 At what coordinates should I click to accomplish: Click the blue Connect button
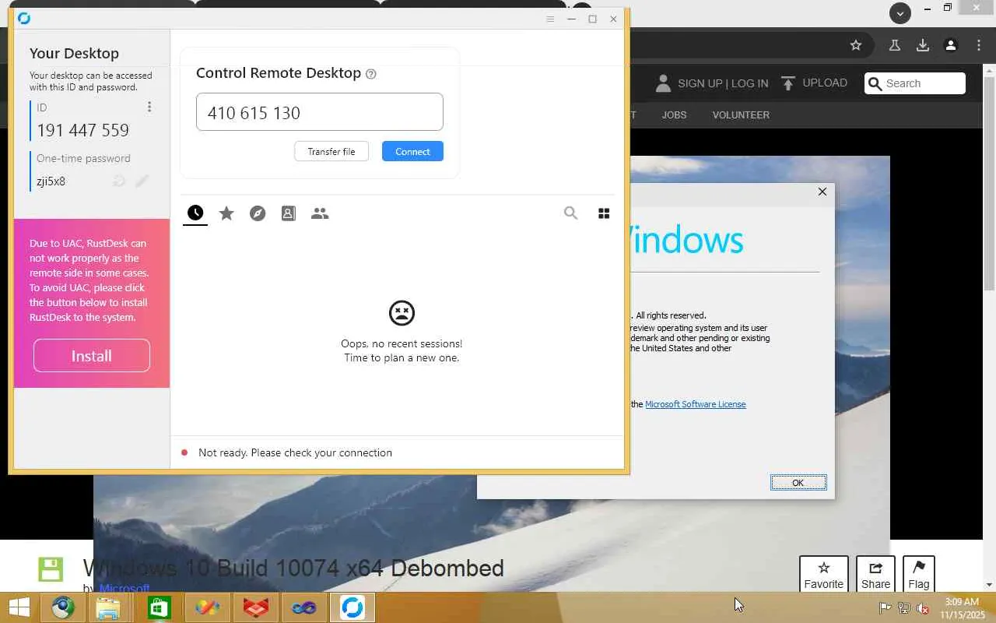[x=412, y=152]
